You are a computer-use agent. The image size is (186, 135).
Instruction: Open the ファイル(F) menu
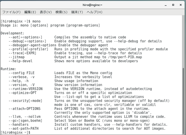pos(12,12)
